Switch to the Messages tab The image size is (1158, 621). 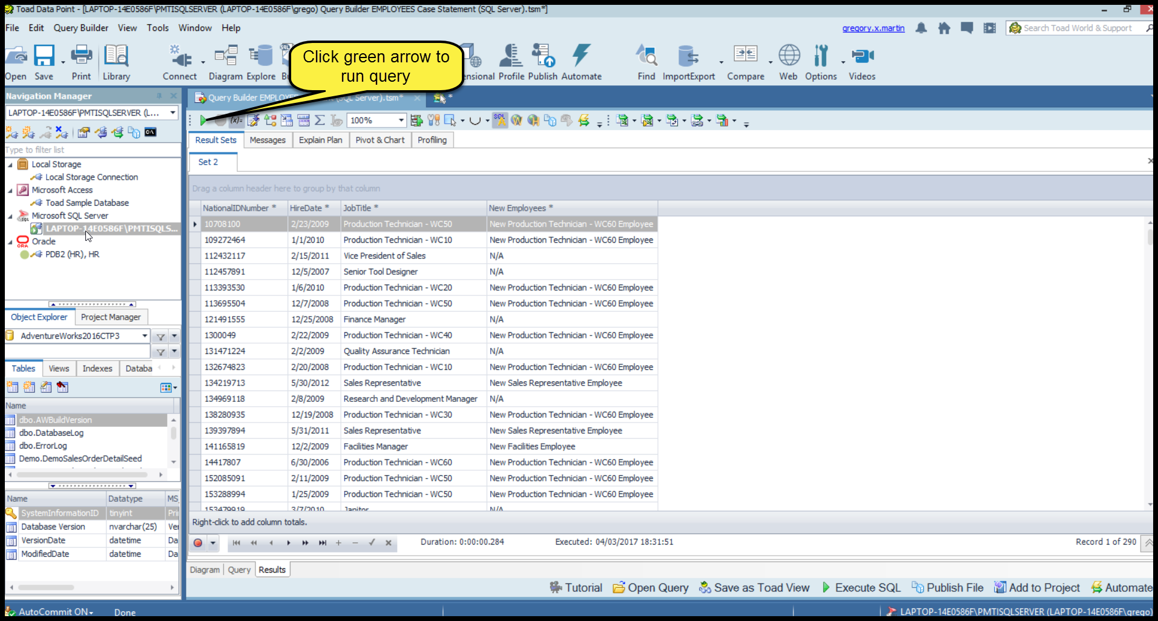[x=268, y=140]
